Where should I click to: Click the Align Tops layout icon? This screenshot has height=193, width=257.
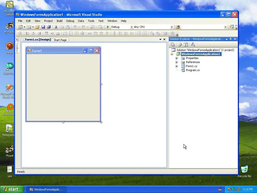(x=46, y=33)
